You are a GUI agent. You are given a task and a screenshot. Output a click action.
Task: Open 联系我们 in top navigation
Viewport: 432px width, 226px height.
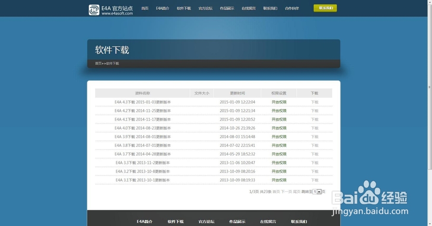(x=270, y=8)
